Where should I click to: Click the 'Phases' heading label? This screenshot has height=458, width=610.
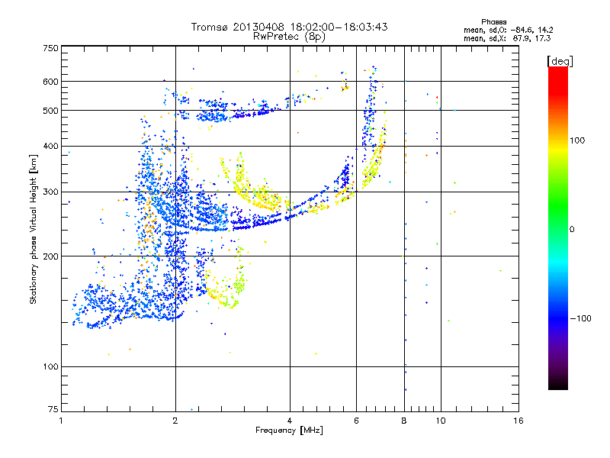point(493,22)
